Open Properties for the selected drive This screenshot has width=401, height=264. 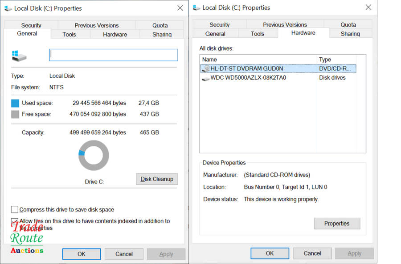[337, 224]
